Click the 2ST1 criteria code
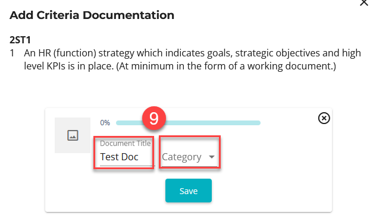The width and height of the screenshot is (373, 222). [x=20, y=40]
